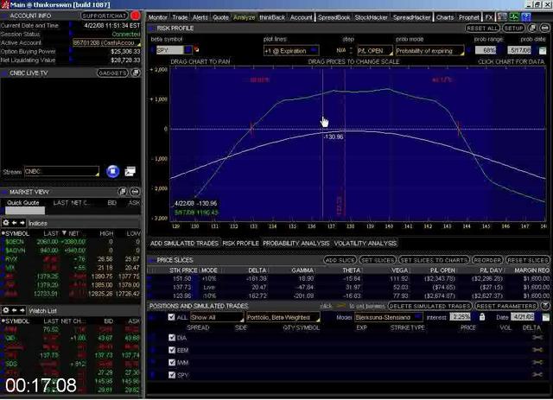Click the Add Slice button
Image resolution: width=553 pixels, height=400 pixels.
pyautogui.click(x=340, y=260)
